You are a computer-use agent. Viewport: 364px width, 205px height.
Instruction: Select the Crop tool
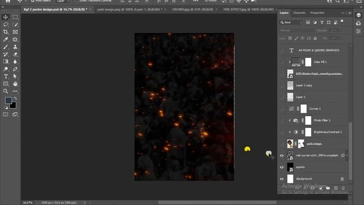point(6,32)
